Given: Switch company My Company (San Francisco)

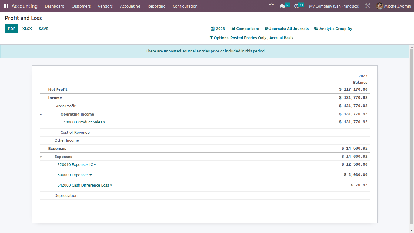Looking at the screenshot, I should (x=334, y=6).
